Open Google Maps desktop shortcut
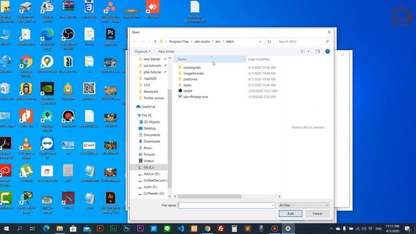 pos(47,64)
